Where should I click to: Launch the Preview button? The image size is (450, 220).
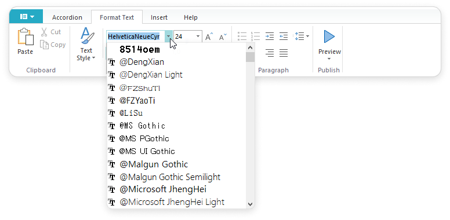tap(329, 45)
